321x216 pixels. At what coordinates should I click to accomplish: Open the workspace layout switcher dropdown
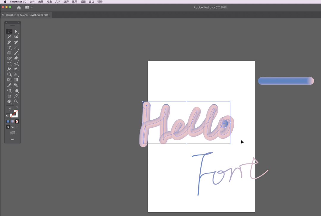click(29, 7)
